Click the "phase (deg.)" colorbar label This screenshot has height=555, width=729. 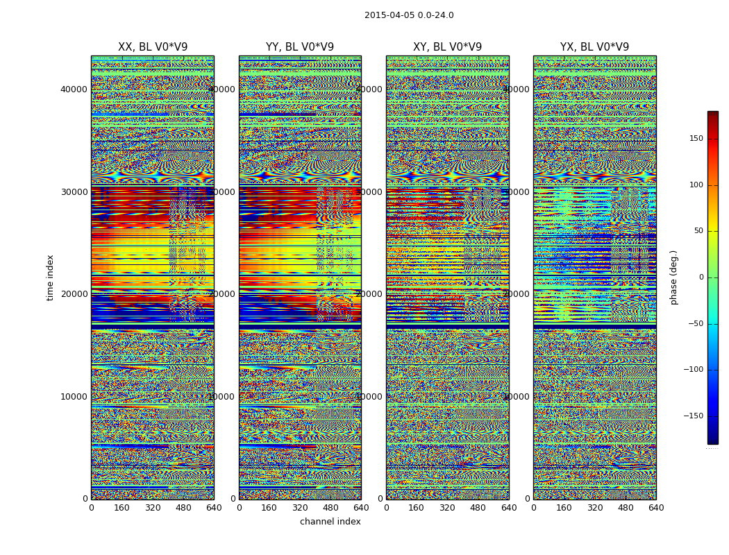pos(673,277)
